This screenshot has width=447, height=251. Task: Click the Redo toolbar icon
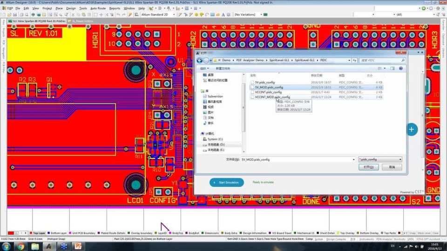coord(124,14)
